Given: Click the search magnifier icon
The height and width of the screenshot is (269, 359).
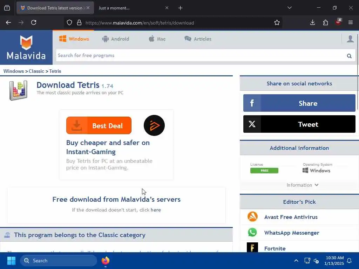Looking at the screenshot, I should [349, 56].
